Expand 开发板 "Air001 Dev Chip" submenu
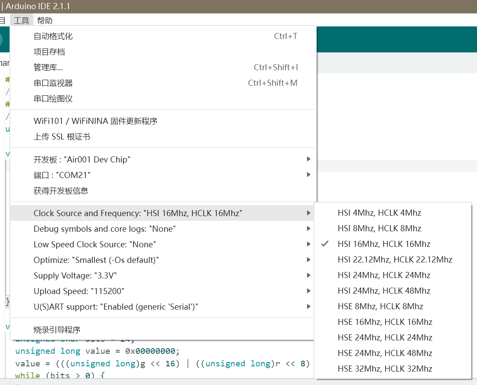477x385 pixels. pyautogui.click(x=163, y=159)
